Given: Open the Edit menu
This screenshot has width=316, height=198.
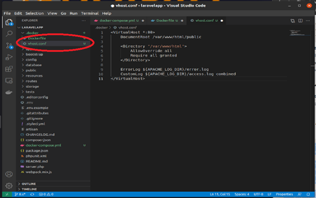Looking at the screenshot, I should pyautogui.click(x=18, y=13).
